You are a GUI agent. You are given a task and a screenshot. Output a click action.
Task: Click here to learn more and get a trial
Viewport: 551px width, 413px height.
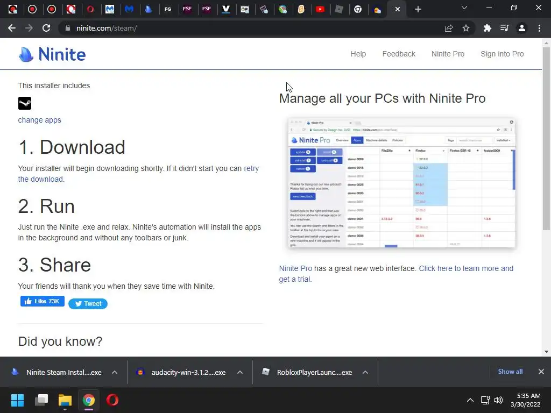tap(466, 269)
